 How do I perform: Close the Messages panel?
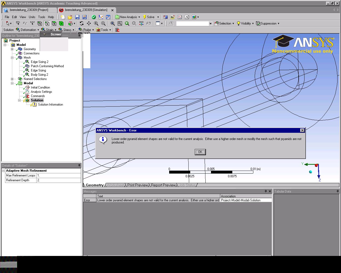[x=270, y=191]
